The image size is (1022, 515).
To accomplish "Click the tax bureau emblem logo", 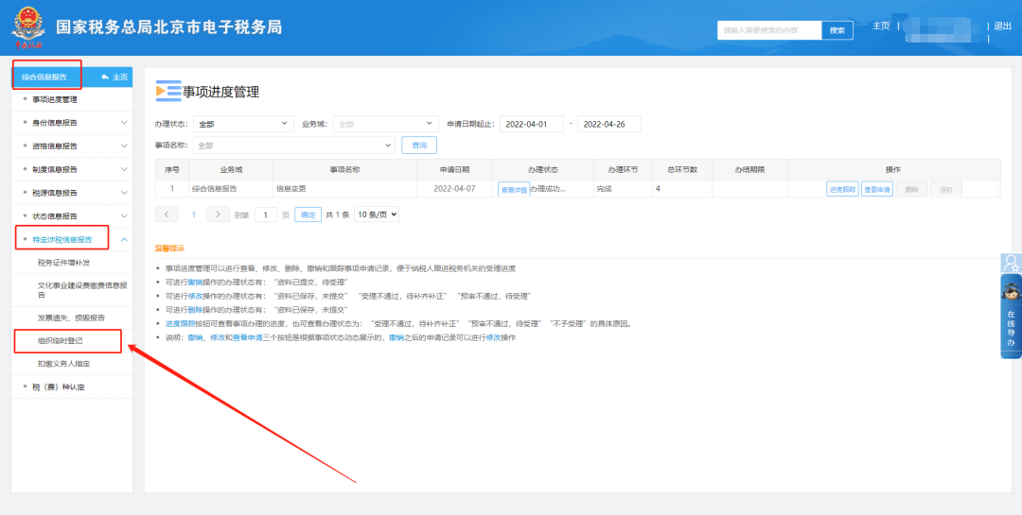I will click(28, 27).
